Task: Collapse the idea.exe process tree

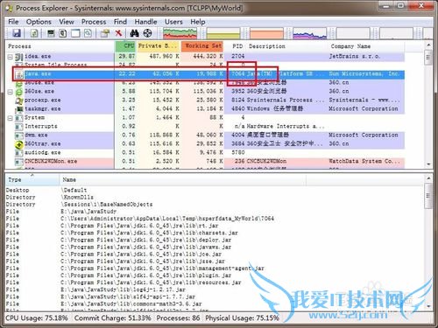Action: tap(11, 57)
